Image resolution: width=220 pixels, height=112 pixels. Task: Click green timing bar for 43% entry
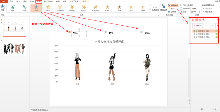pyautogui.click(x=217, y=34)
